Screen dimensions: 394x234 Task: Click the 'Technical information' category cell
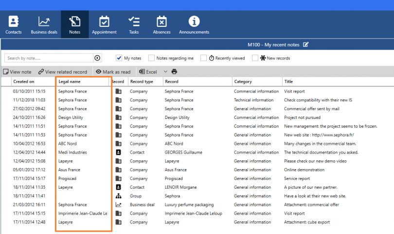coord(253,100)
